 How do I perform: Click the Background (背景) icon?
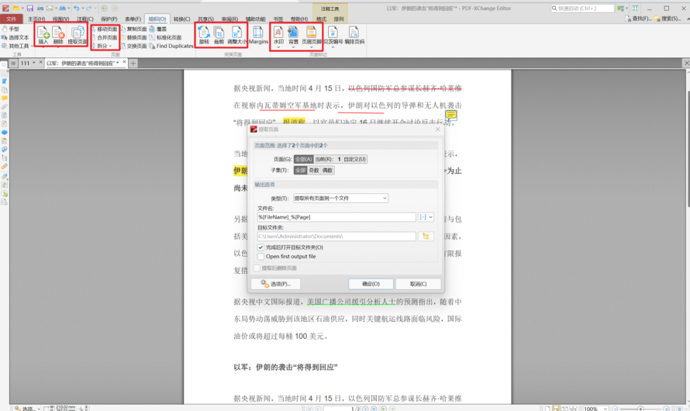pos(293,34)
